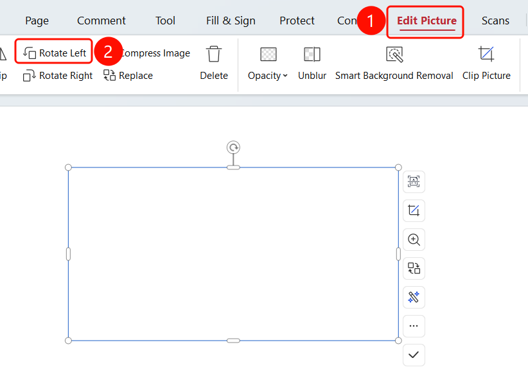The image size is (528, 374).
Task: Open the three-dots more options button
Action: pos(414,326)
